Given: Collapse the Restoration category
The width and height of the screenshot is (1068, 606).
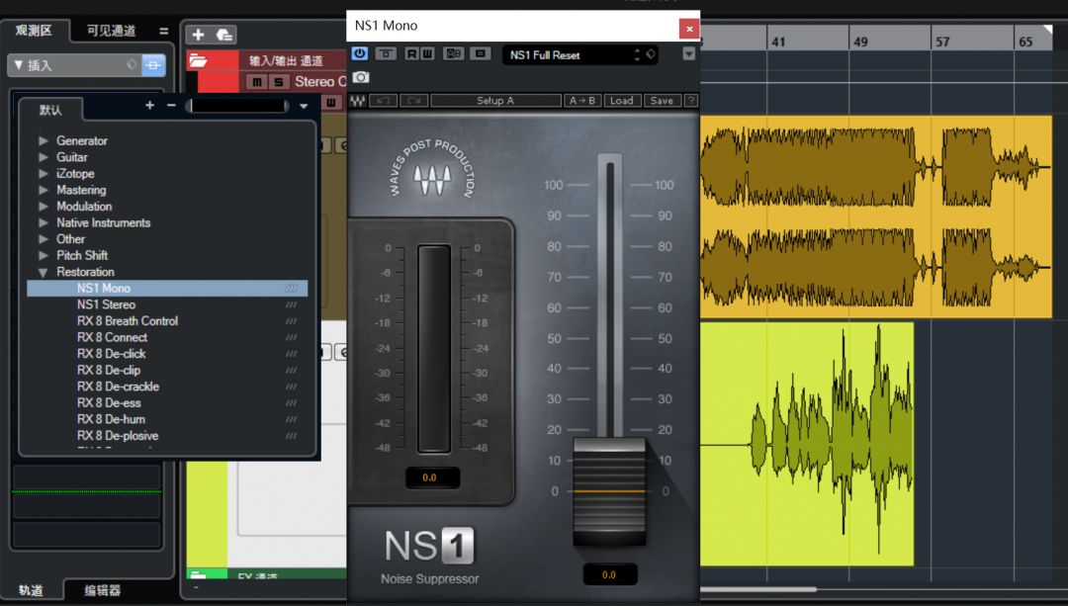Looking at the screenshot, I should (43, 273).
